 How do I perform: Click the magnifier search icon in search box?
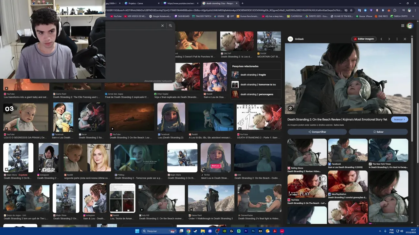170,25
